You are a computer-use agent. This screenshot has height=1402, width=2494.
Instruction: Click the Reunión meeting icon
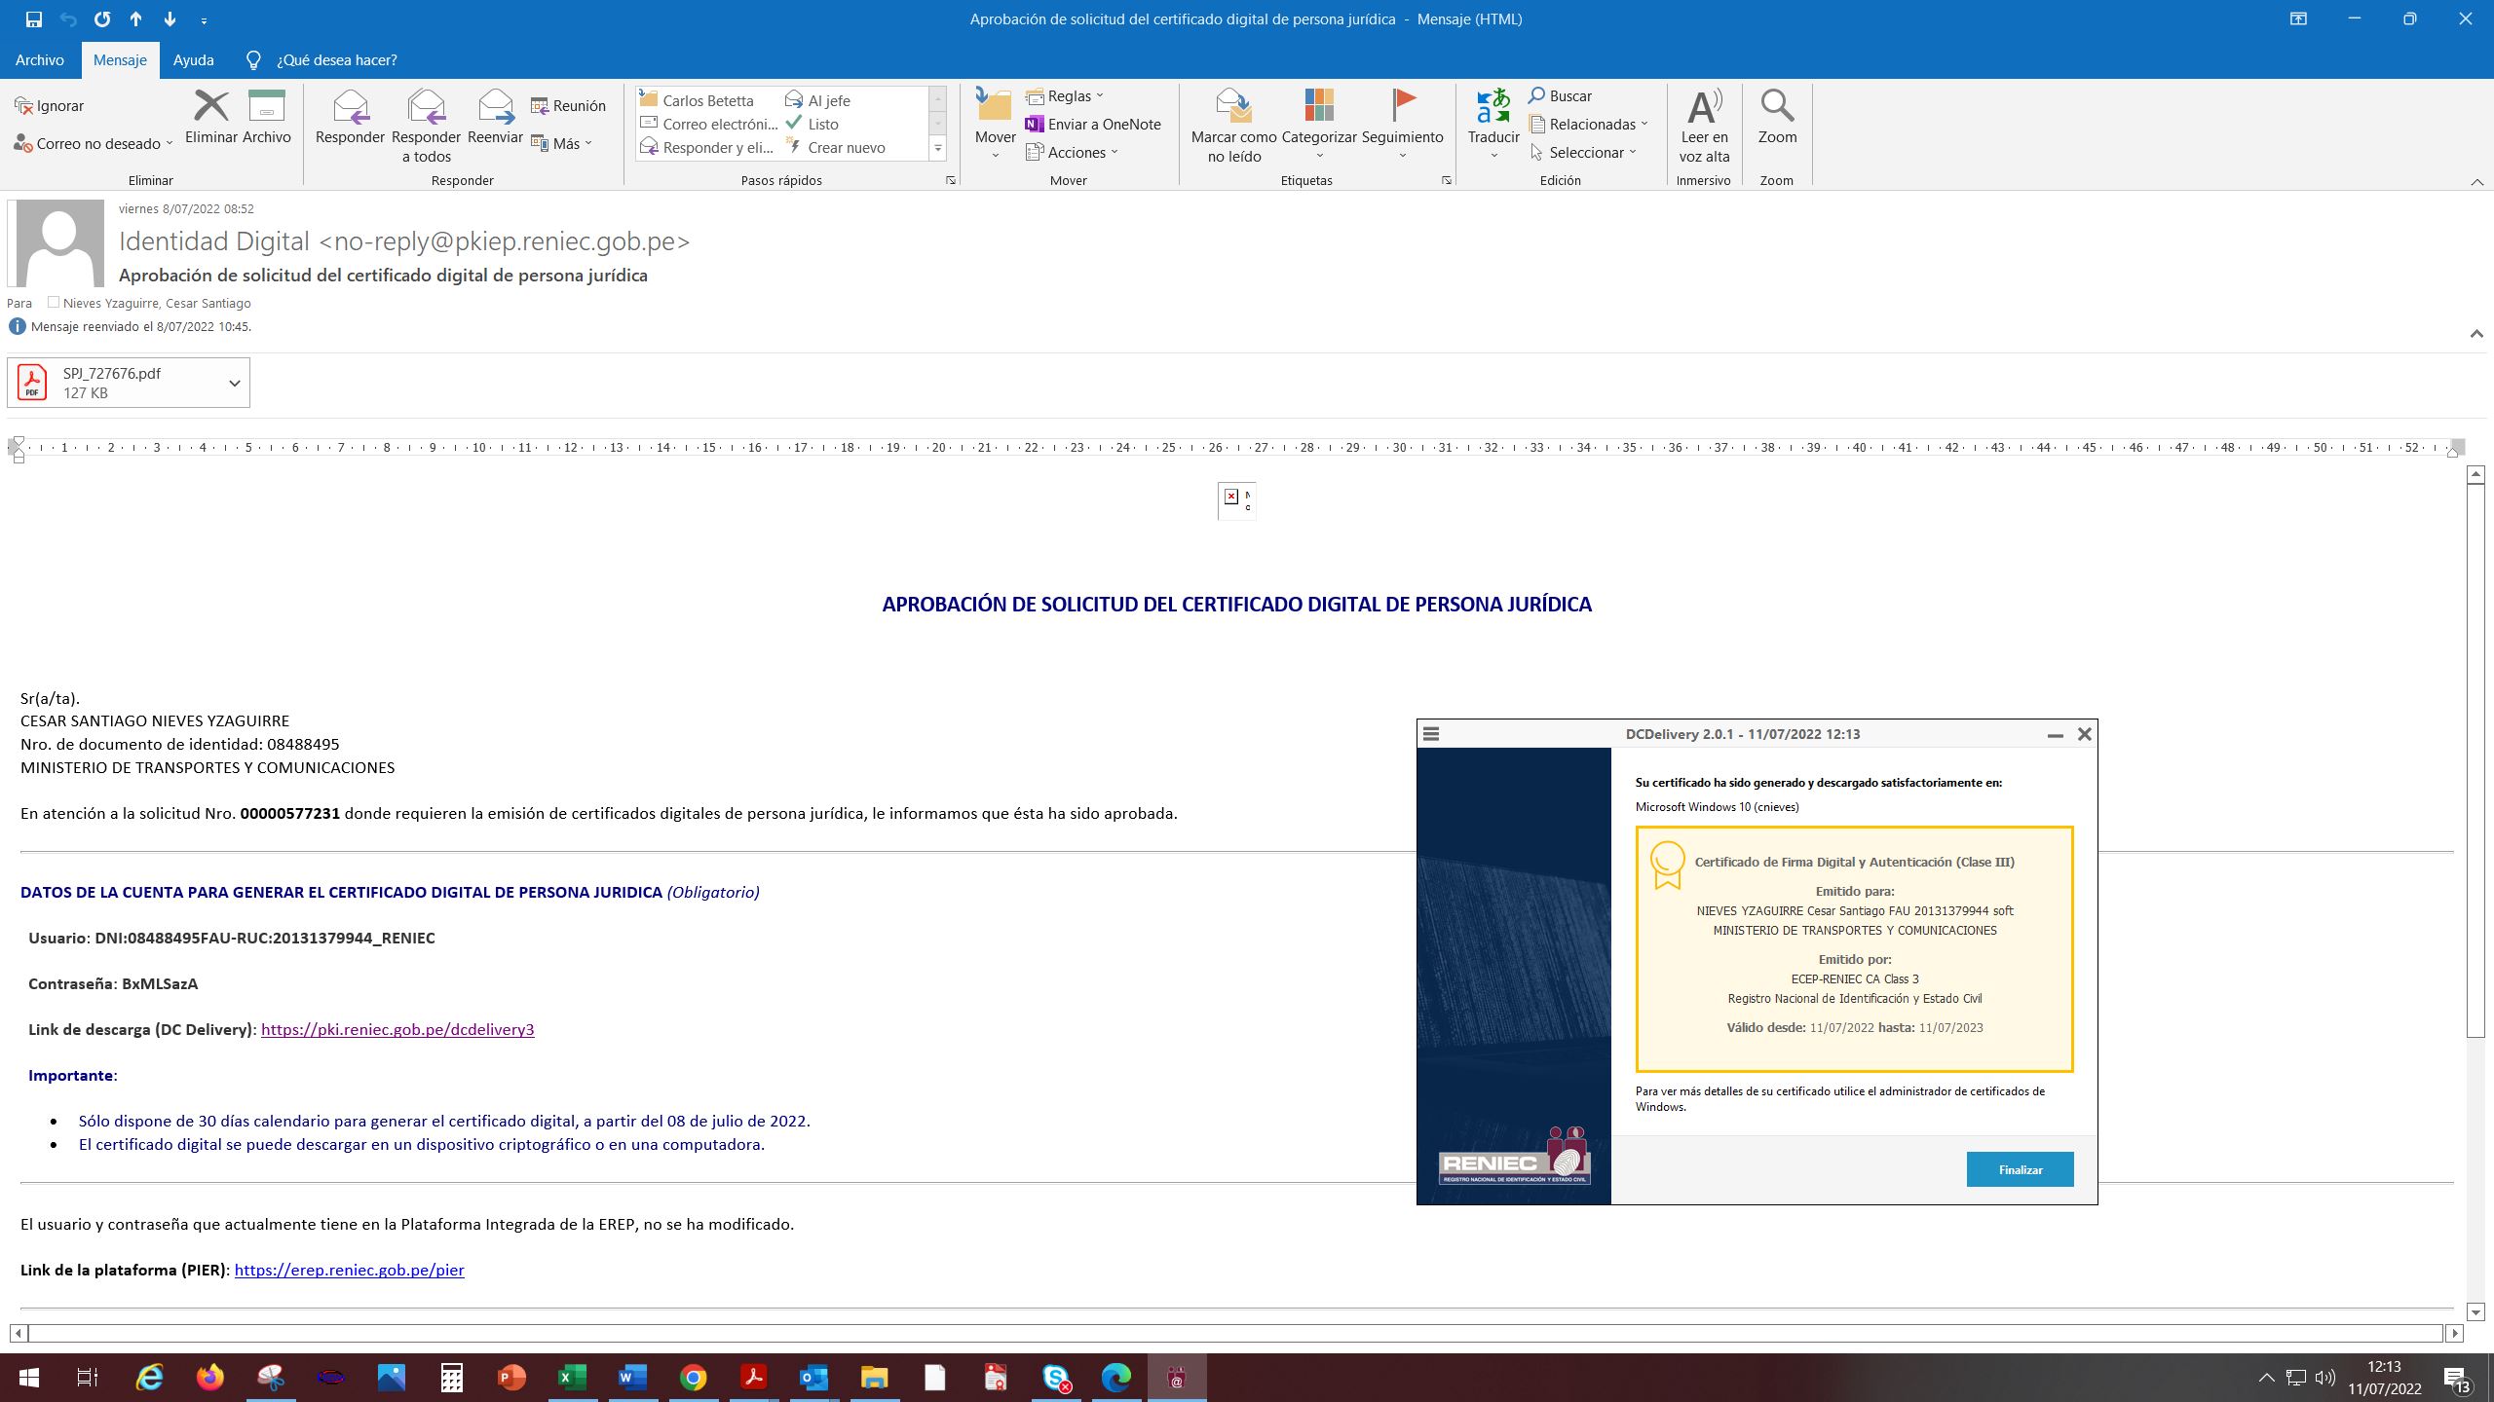[540, 105]
